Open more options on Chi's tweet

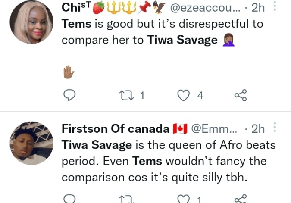click(x=276, y=7)
